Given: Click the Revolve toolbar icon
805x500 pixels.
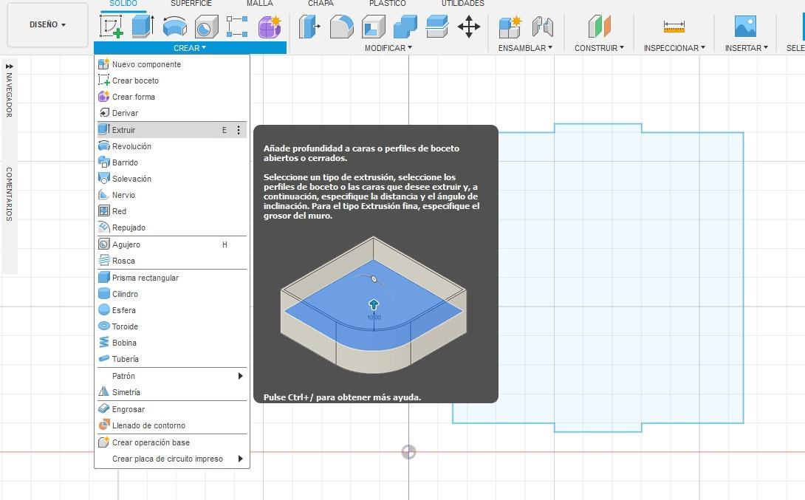Looking at the screenshot, I should [x=174, y=26].
